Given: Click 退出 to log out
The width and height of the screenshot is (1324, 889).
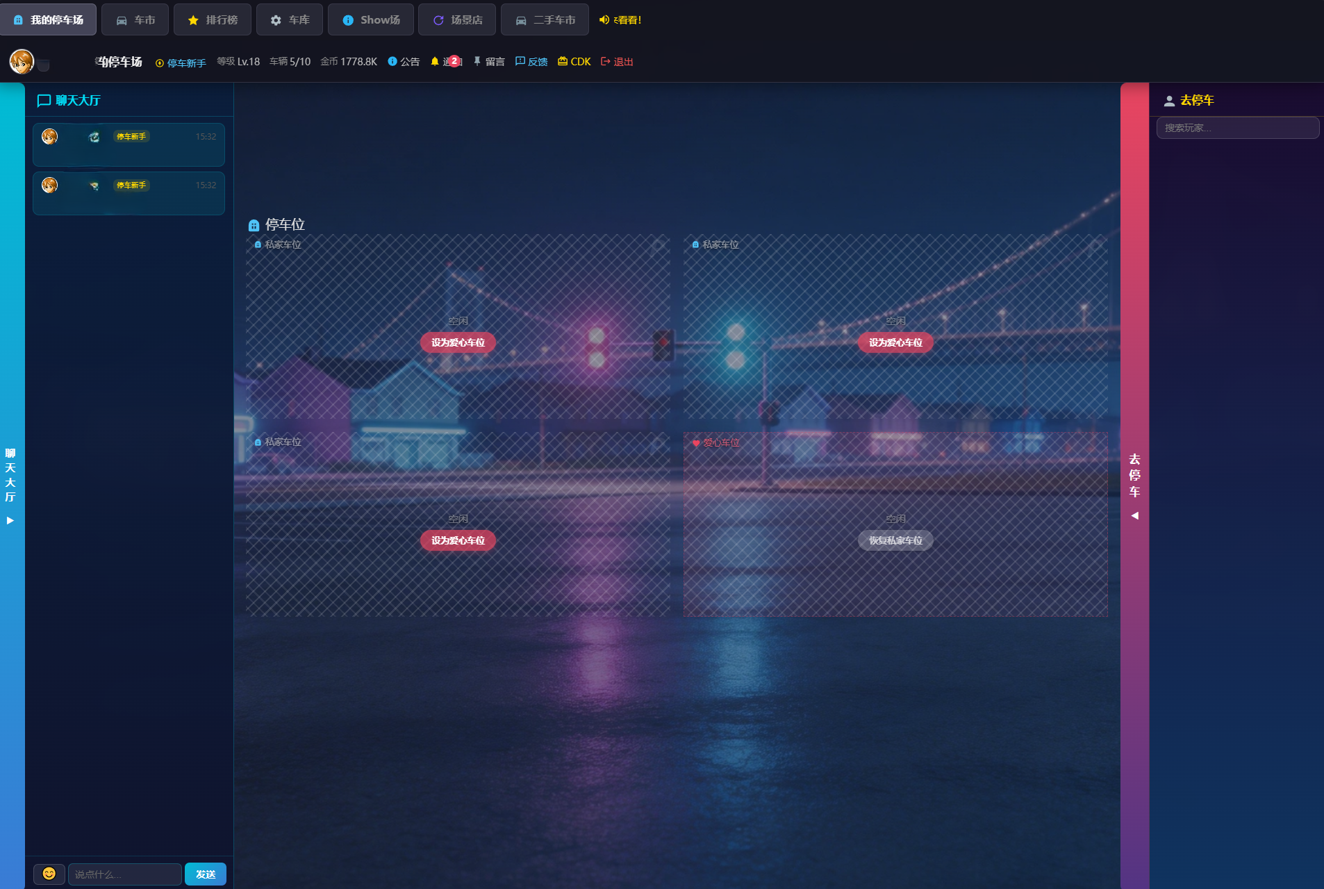Looking at the screenshot, I should 617,62.
